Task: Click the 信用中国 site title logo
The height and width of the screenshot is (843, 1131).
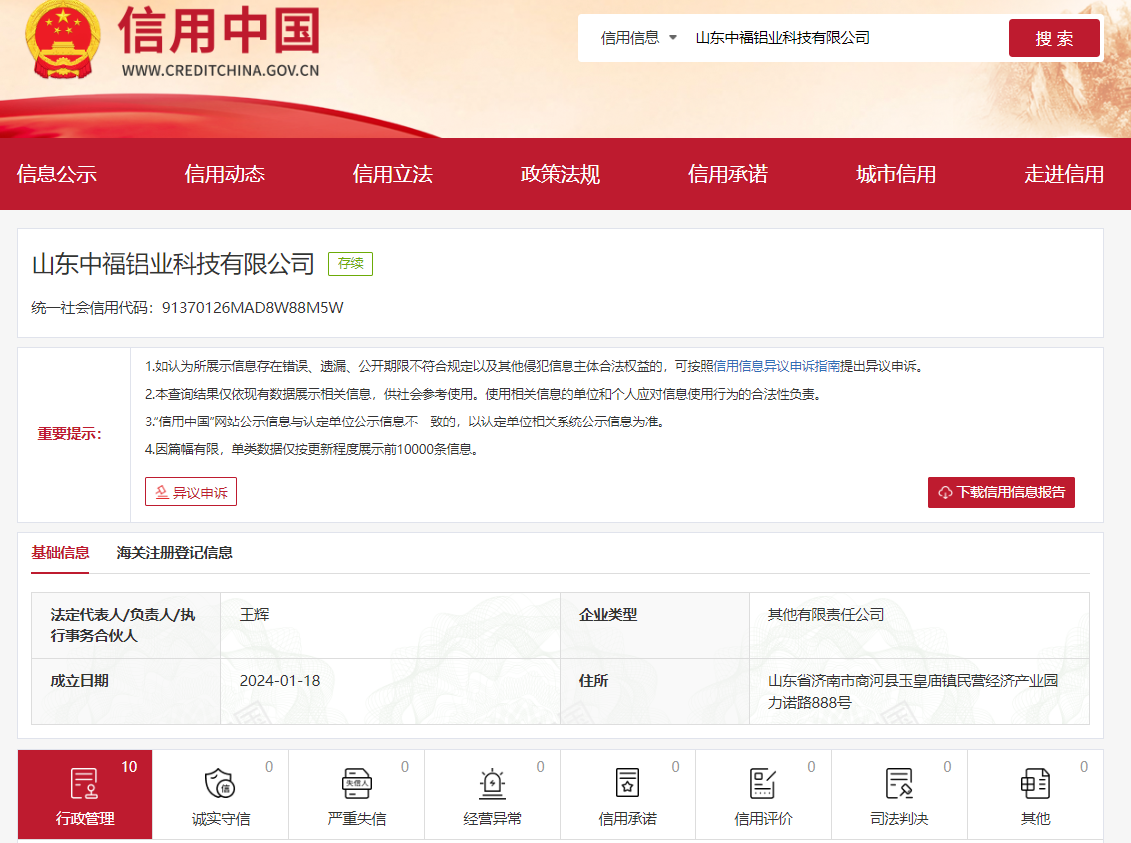Action: pyautogui.click(x=219, y=30)
